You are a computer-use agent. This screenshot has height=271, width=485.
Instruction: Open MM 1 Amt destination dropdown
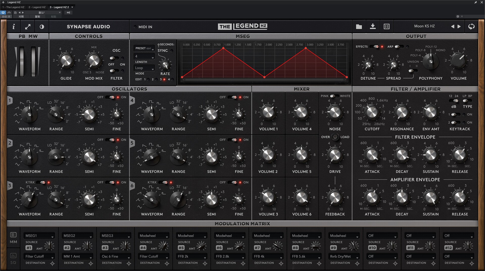pos(78,256)
